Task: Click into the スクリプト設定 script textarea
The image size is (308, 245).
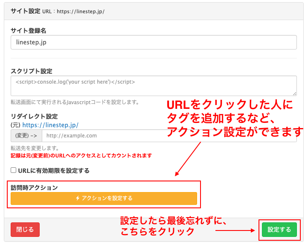Action: click(154, 86)
